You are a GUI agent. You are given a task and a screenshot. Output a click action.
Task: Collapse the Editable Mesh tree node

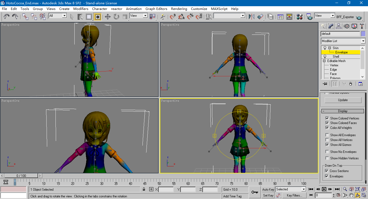[x=324, y=61]
